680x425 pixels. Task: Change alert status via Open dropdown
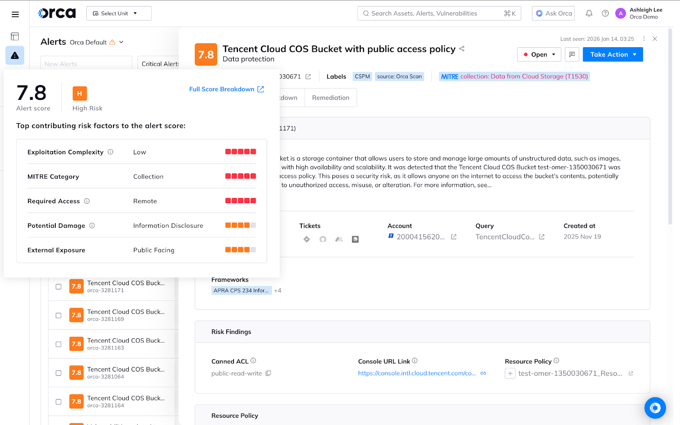pos(539,54)
